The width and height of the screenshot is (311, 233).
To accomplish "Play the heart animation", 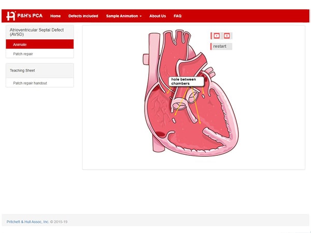I will click(x=217, y=36).
